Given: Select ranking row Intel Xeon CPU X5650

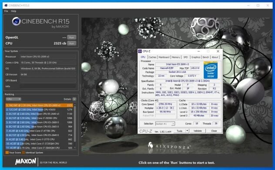Looking at the screenshot, I should (39, 109).
